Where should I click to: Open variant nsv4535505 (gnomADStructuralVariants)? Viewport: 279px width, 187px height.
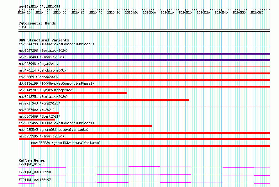[54, 130]
